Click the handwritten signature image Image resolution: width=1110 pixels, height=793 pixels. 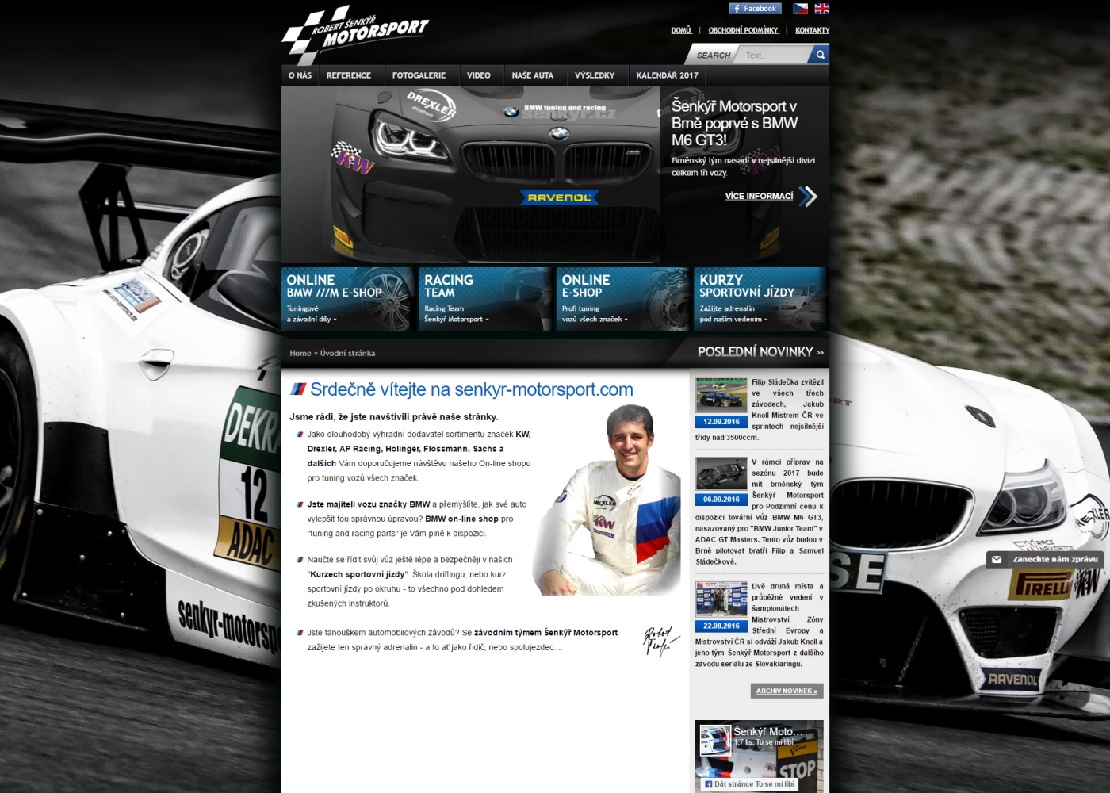click(x=660, y=641)
